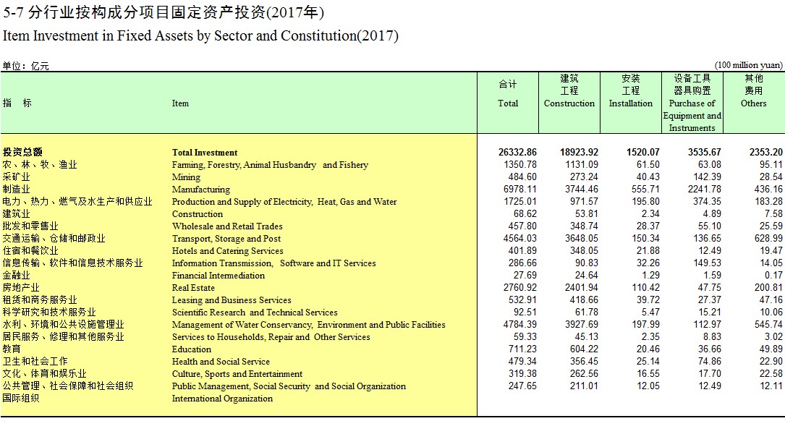The image size is (785, 442).
Task: Click the '指 标' header cell
Action: [x=17, y=103]
